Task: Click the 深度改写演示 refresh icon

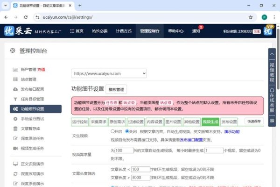Action: (x=15, y=173)
